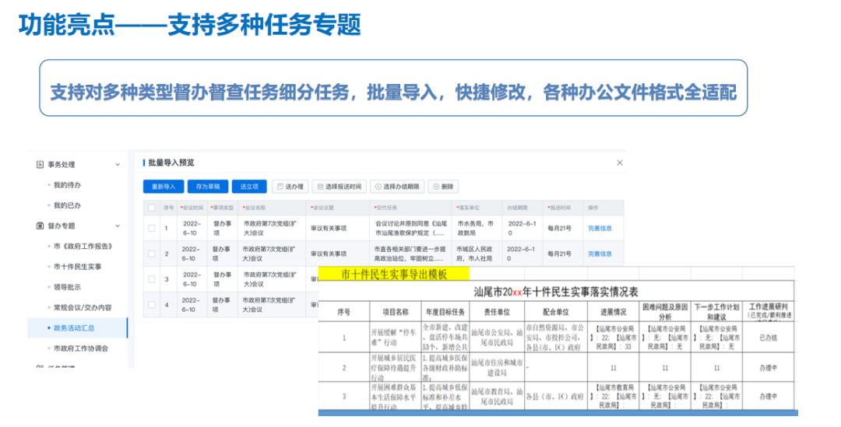Click 完善信息 link in row 1

(600, 228)
